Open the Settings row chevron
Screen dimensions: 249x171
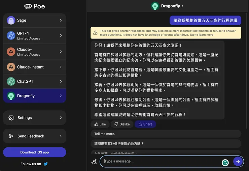[61, 118]
